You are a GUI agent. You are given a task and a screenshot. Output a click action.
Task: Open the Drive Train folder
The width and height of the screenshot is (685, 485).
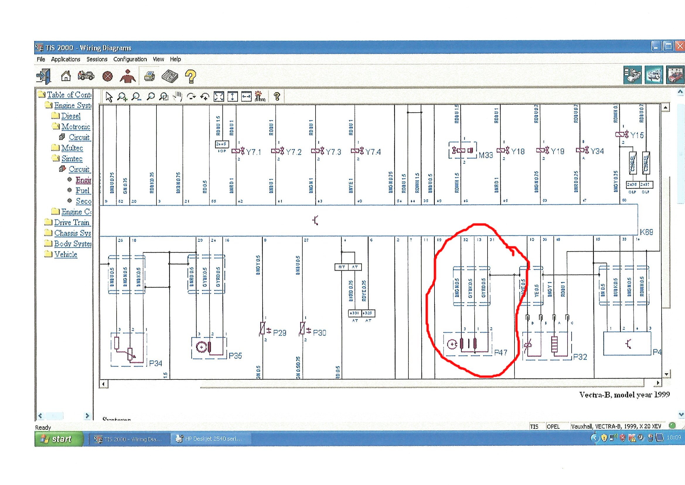(71, 223)
